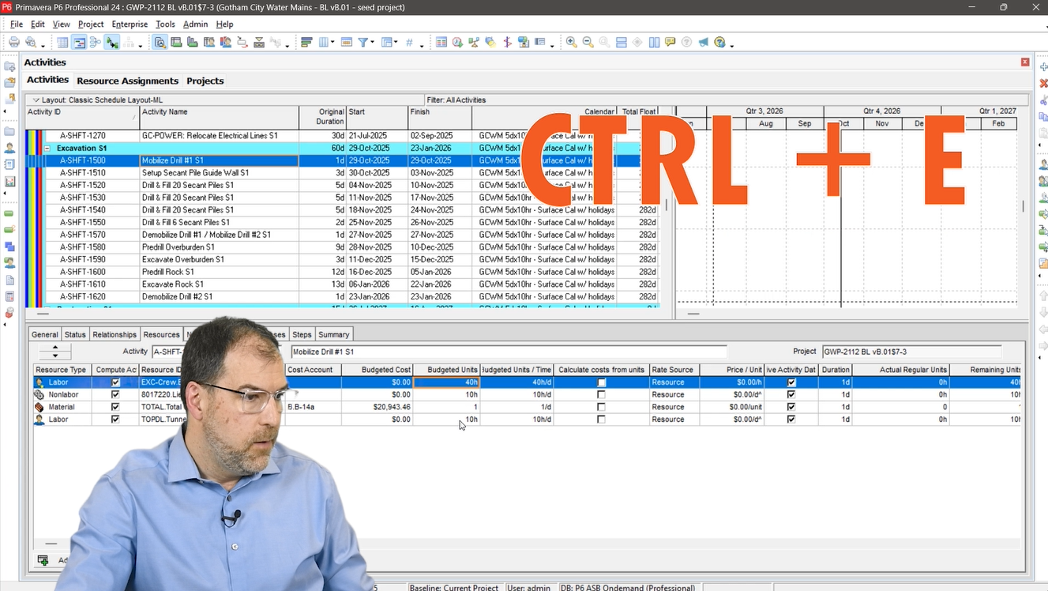1048x591 pixels.
Task: Click the megaphone announcement icon
Action: [x=703, y=43]
